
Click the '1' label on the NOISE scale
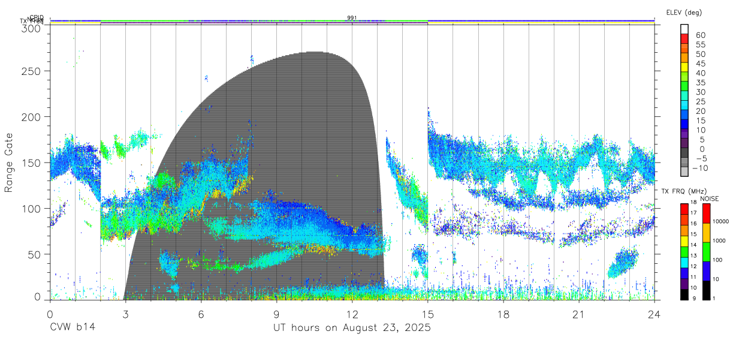(714, 298)
